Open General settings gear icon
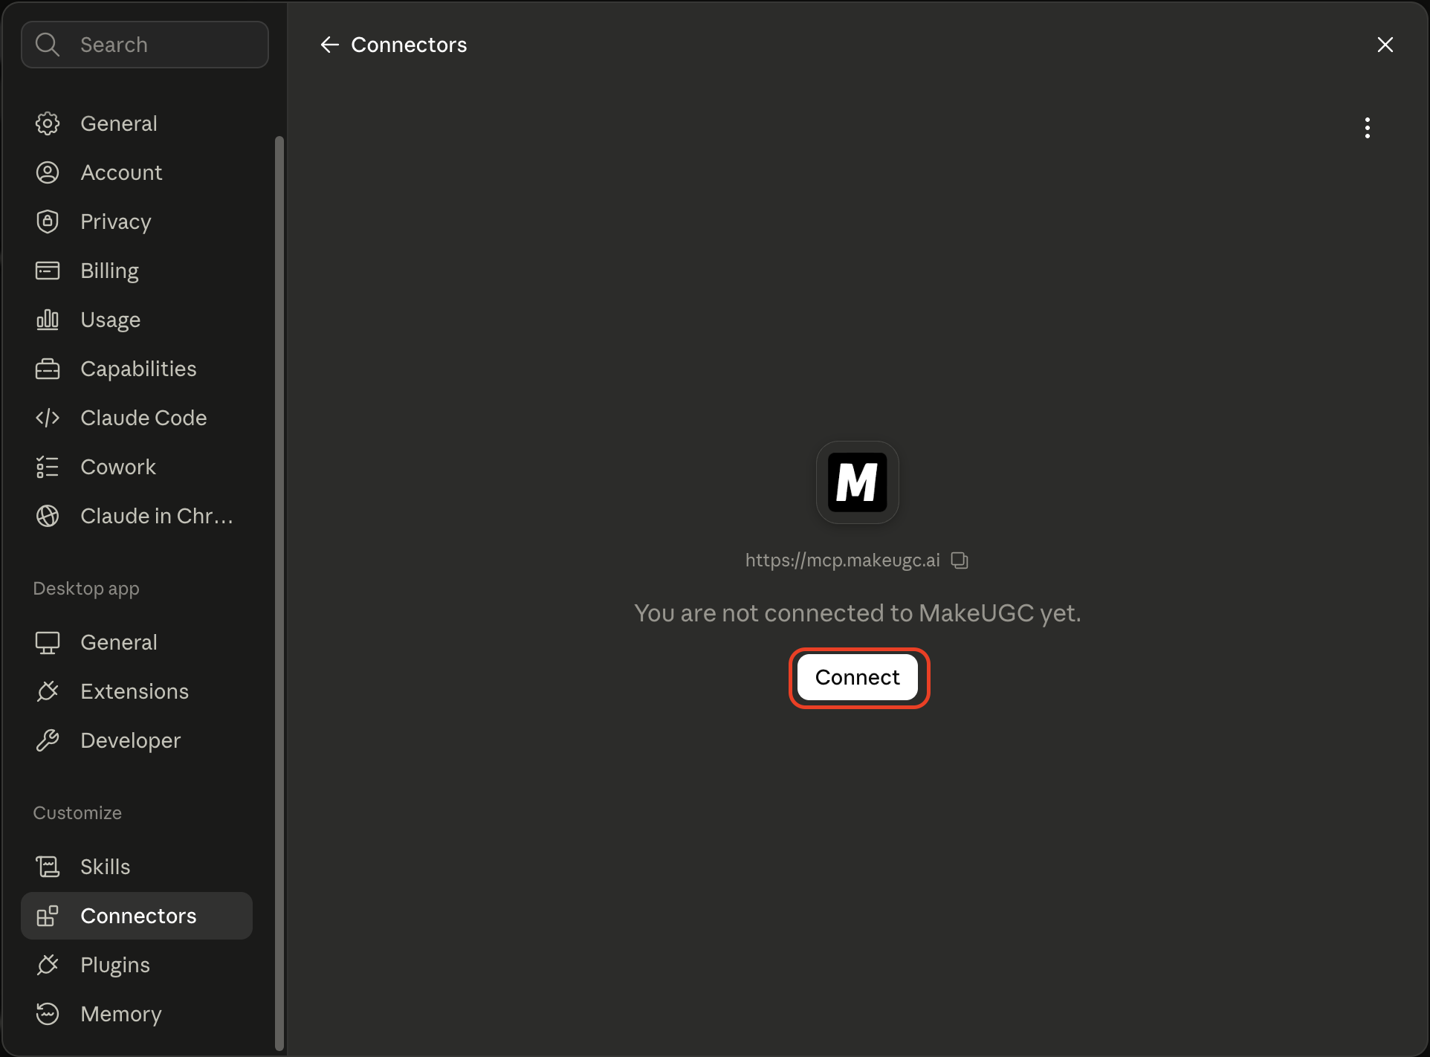 [x=48, y=123]
